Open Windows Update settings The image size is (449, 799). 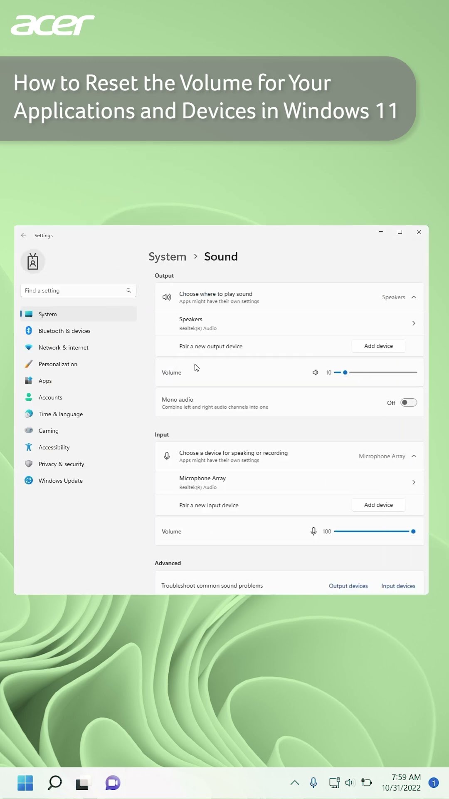coord(79,481)
